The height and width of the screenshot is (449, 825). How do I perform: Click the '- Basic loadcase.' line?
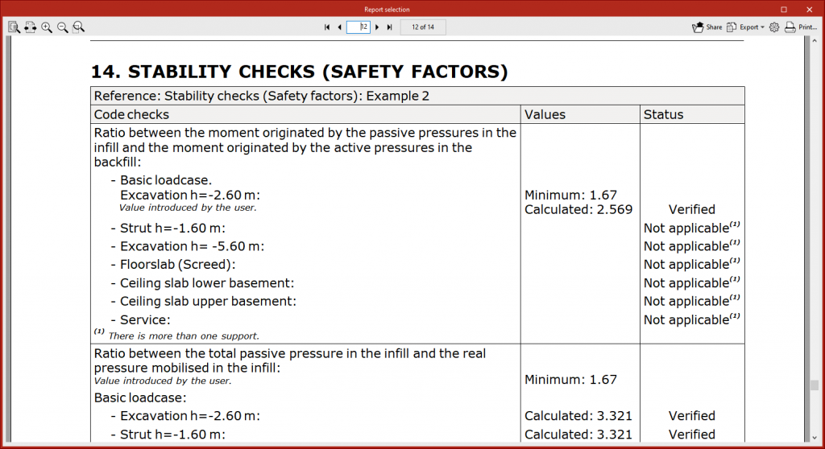(x=161, y=180)
